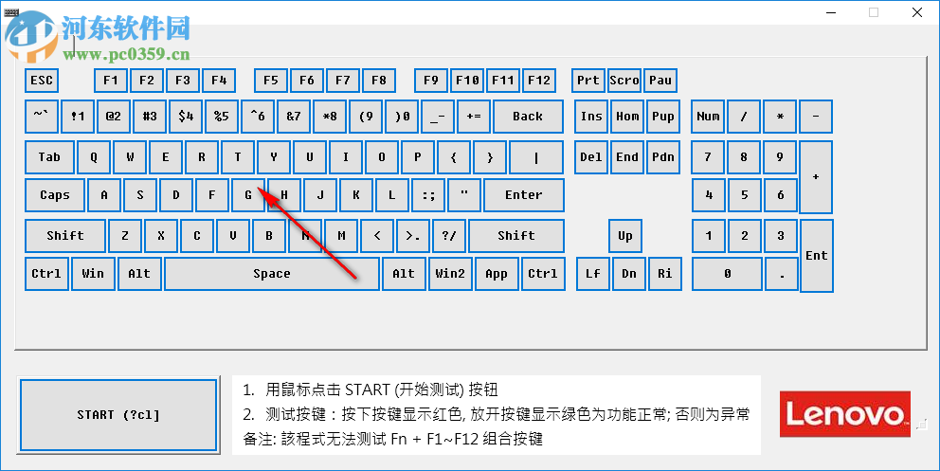Image resolution: width=940 pixels, height=471 pixels.
Task: Select the F5 key
Action: (x=271, y=81)
